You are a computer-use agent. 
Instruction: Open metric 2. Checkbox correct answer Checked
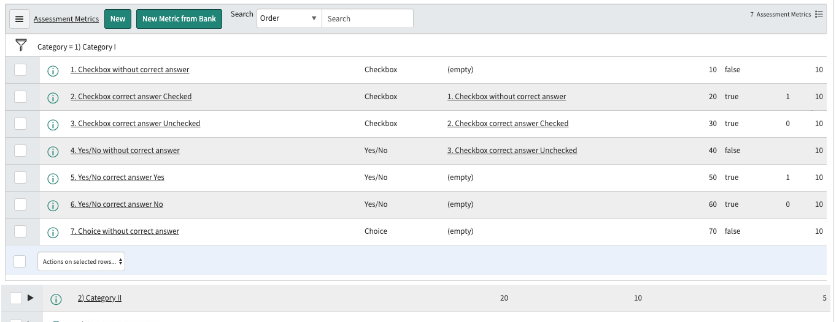pyautogui.click(x=131, y=97)
